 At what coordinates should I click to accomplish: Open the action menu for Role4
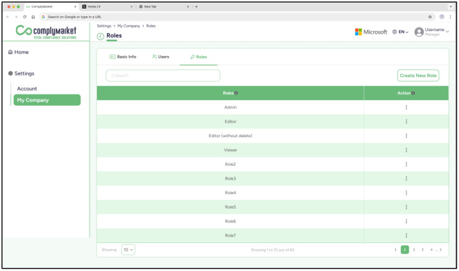[406, 193]
